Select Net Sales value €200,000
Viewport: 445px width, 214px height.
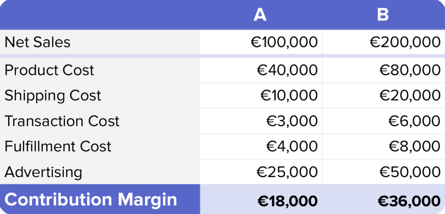[x=405, y=42]
